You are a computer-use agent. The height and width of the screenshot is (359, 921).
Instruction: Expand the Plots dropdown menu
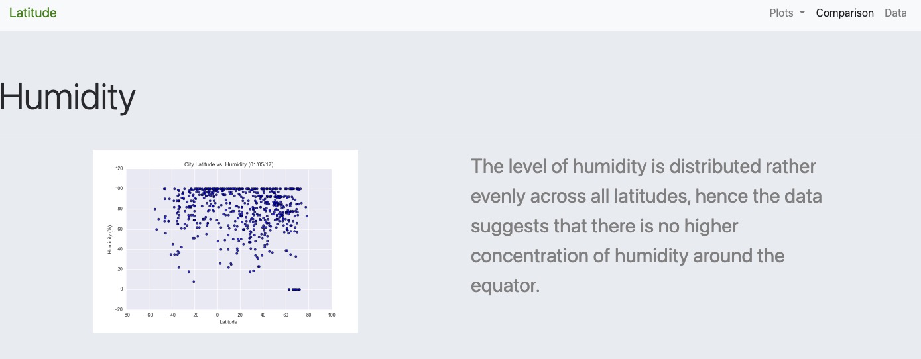(x=787, y=13)
